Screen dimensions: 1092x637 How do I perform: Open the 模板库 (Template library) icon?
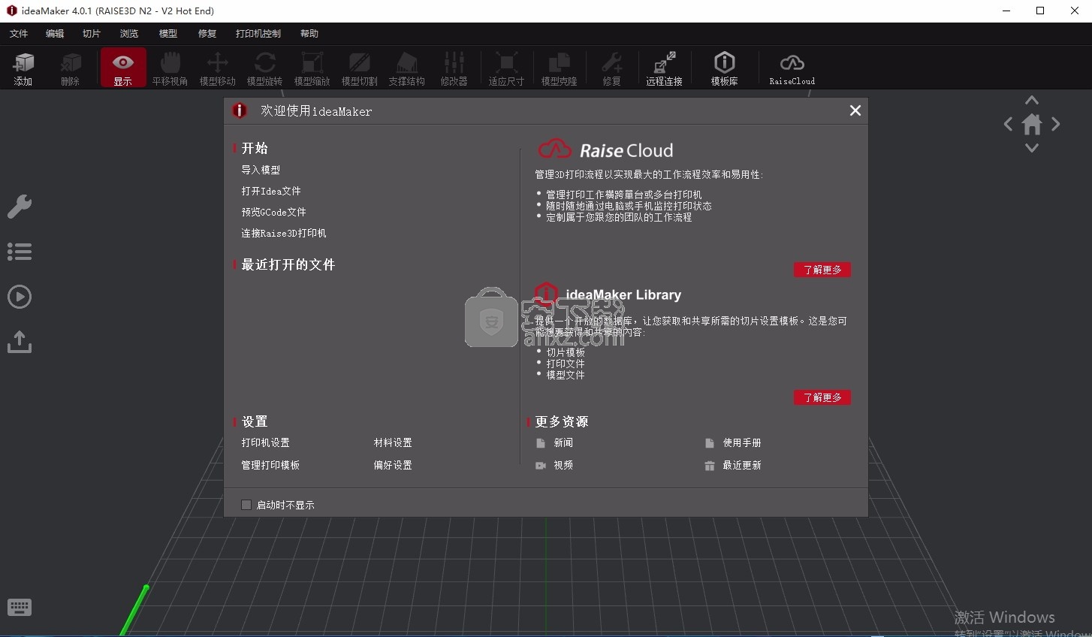click(x=725, y=68)
